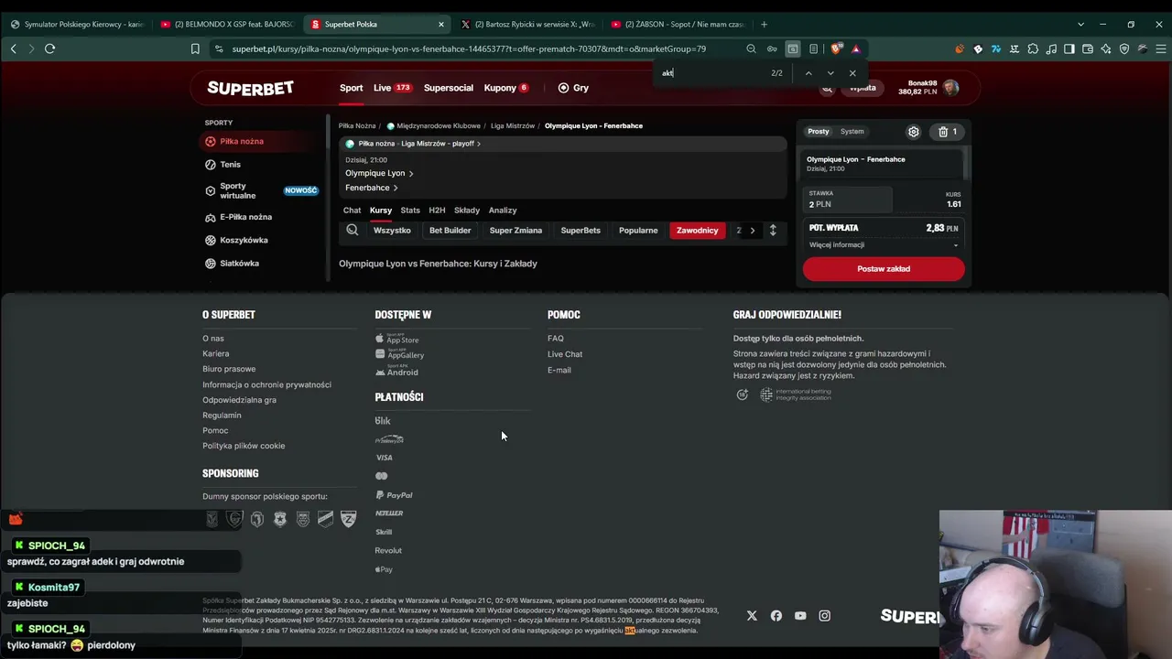Go to previous find-in-page match

[808, 73]
